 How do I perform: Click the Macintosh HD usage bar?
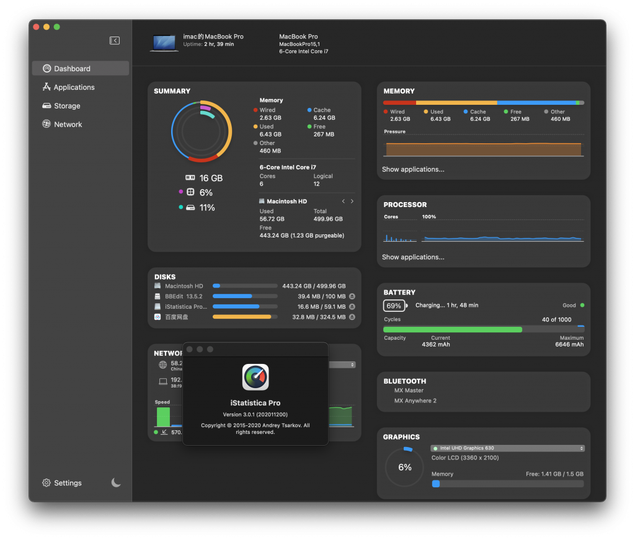pos(245,286)
